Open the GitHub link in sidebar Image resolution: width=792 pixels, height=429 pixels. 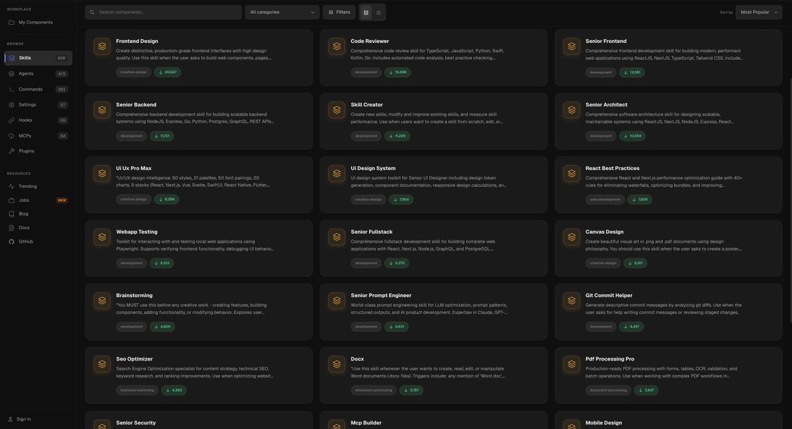[x=38, y=242]
